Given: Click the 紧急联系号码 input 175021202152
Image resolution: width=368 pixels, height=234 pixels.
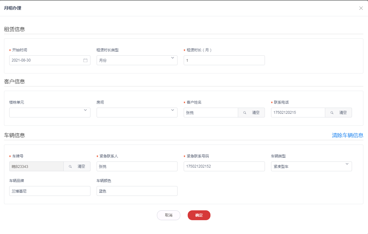Looking at the screenshot, I should click(x=224, y=166).
